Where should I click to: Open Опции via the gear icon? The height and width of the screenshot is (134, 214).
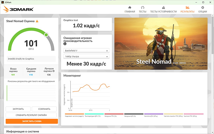click(x=203, y=8)
